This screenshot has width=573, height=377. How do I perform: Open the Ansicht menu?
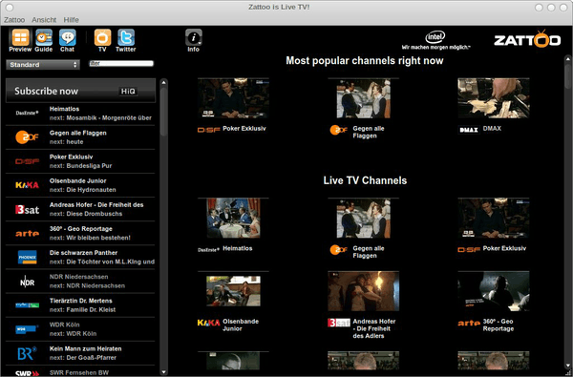point(44,20)
